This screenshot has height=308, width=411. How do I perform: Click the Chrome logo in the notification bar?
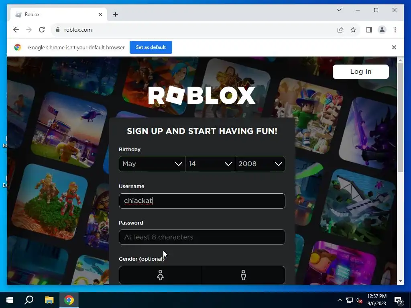(x=18, y=47)
